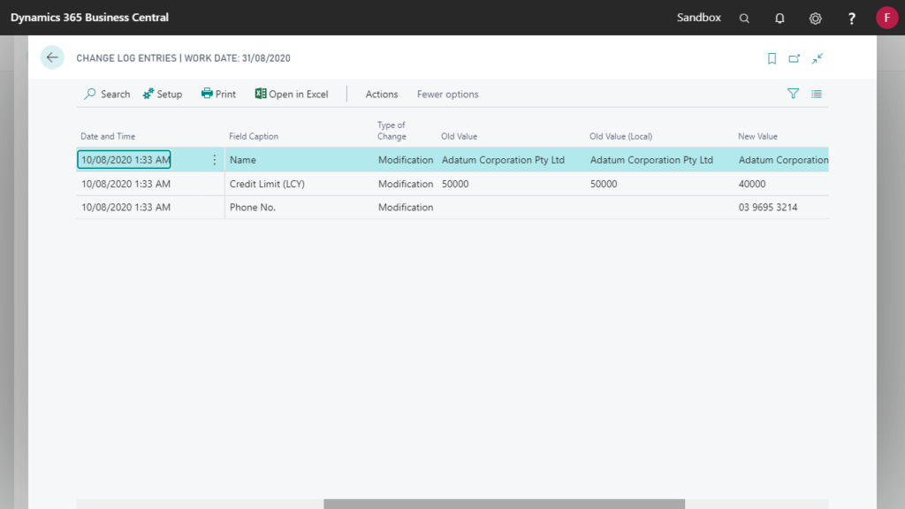Open Dynamics 365 notifications bell

tap(780, 18)
